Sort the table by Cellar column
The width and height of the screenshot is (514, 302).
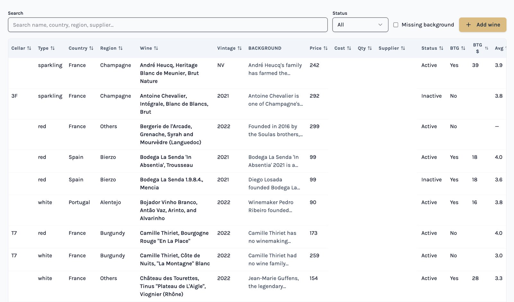tap(21, 48)
